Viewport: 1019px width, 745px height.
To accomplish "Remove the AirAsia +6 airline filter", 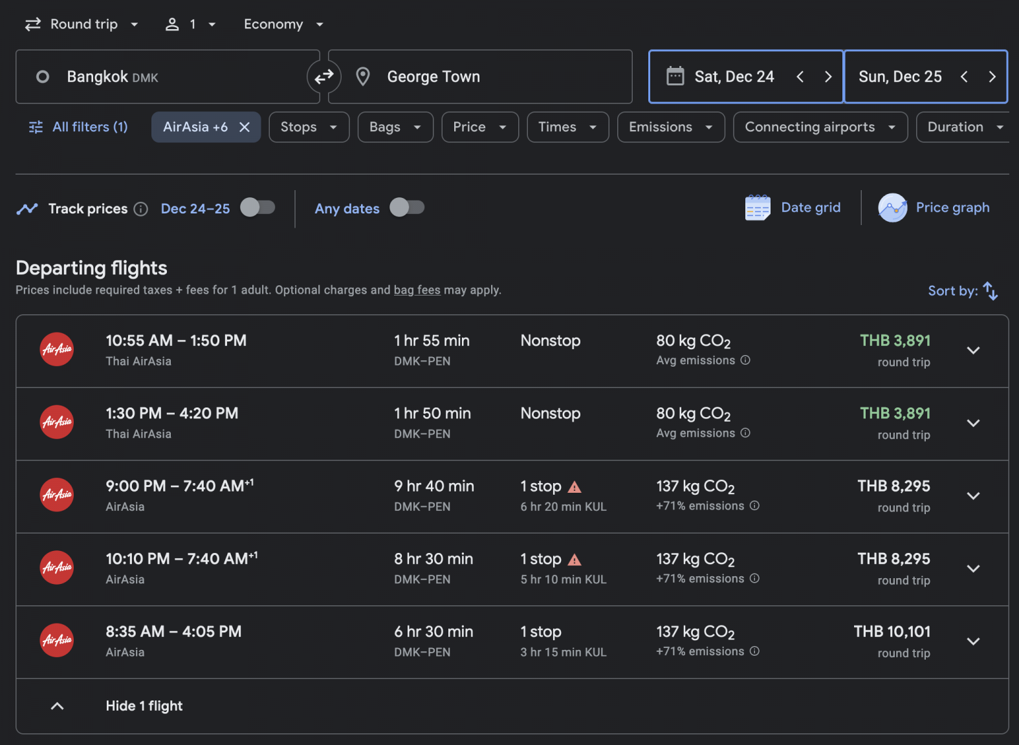I will coord(245,127).
